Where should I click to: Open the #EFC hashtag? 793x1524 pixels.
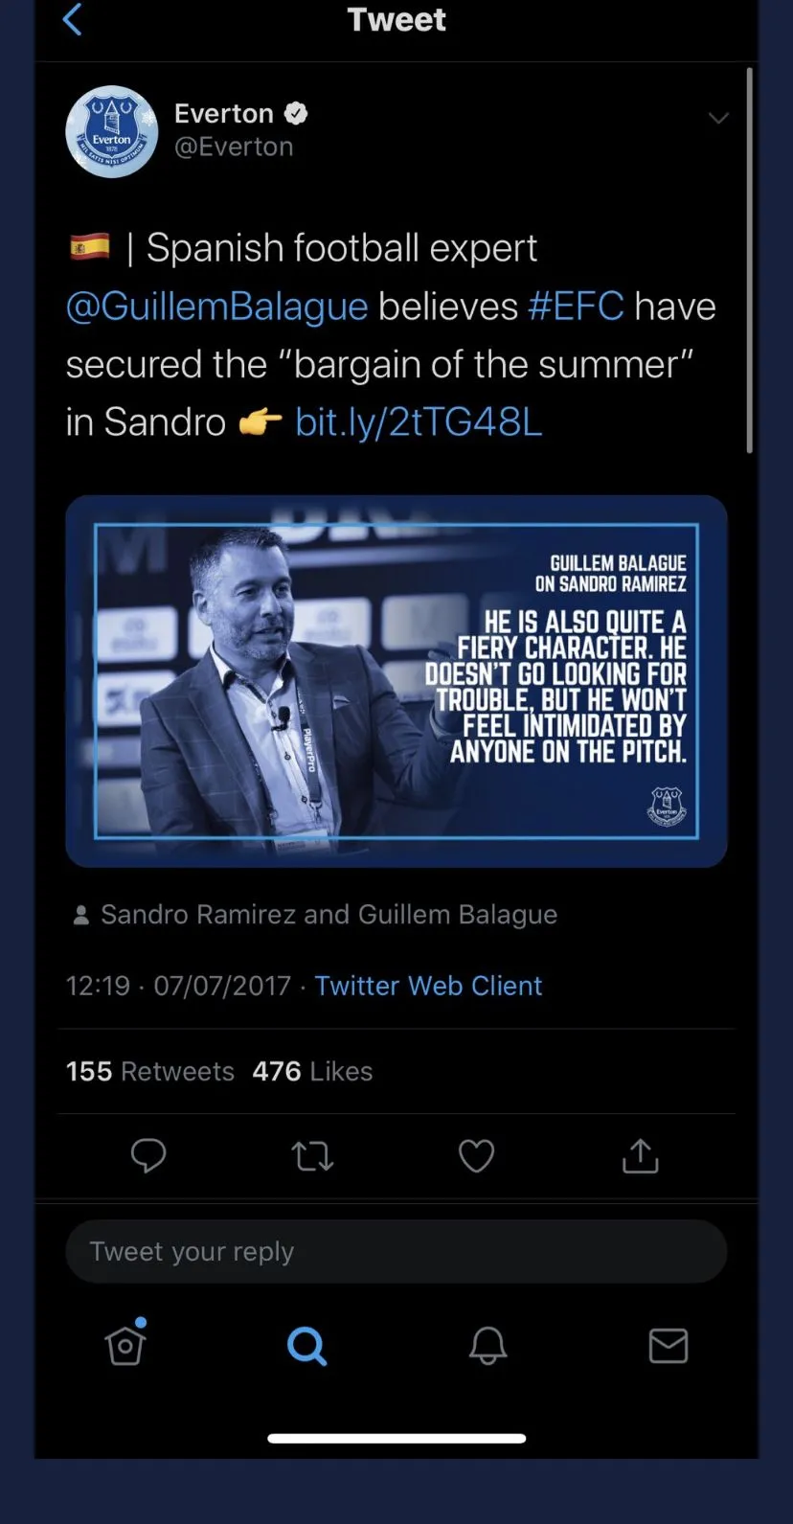[576, 307]
